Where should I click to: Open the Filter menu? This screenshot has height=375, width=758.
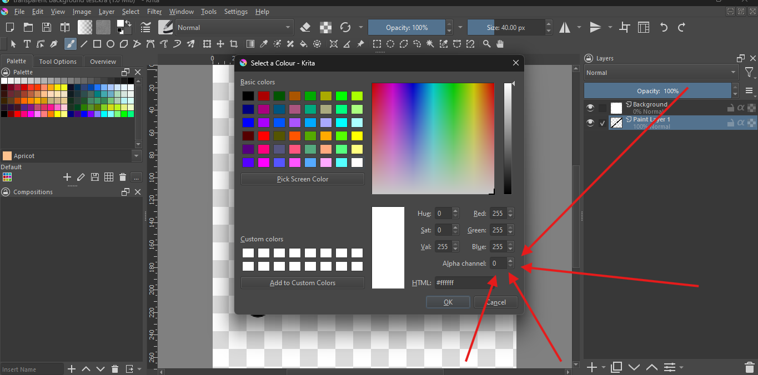point(154,12)
